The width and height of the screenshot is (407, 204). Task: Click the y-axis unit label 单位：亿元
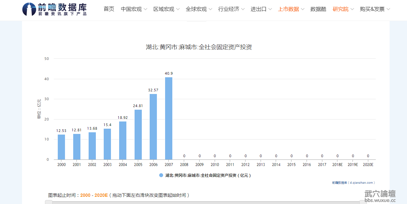[39, 109]
